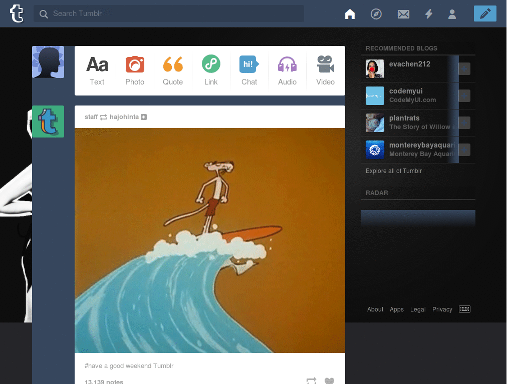Open the Activity lightning bolt icon
Screen dimensions: 513x384
click(x=429, y=14)
